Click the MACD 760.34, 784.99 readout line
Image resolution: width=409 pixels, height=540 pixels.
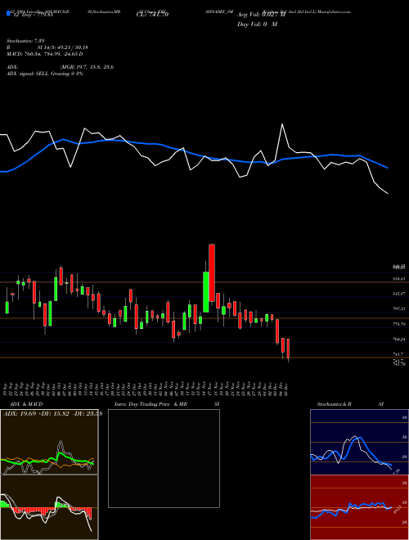tap(45, 54)
